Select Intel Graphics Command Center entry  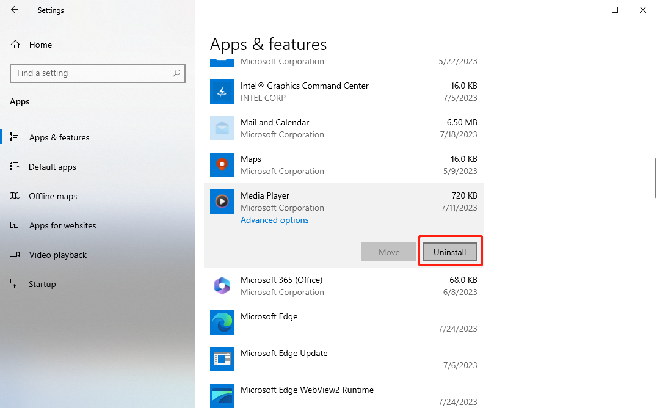click(344, 92)
